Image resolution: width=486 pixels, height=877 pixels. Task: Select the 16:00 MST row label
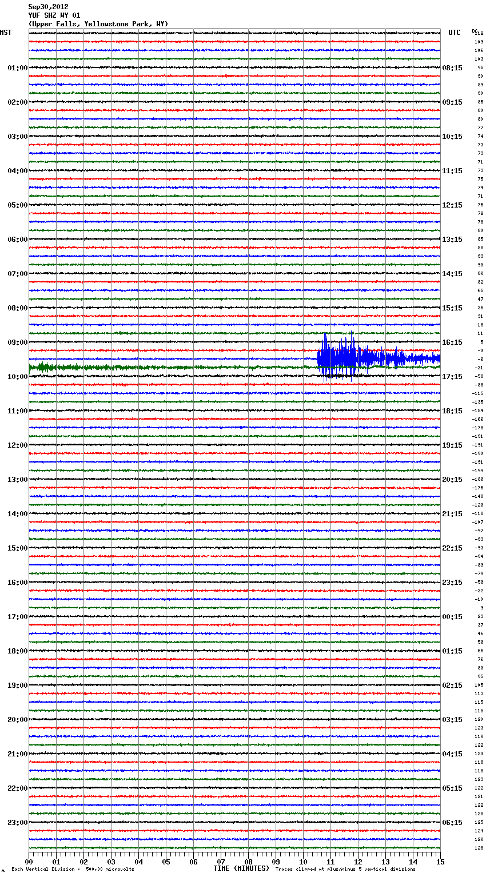[x=18, y=583]
